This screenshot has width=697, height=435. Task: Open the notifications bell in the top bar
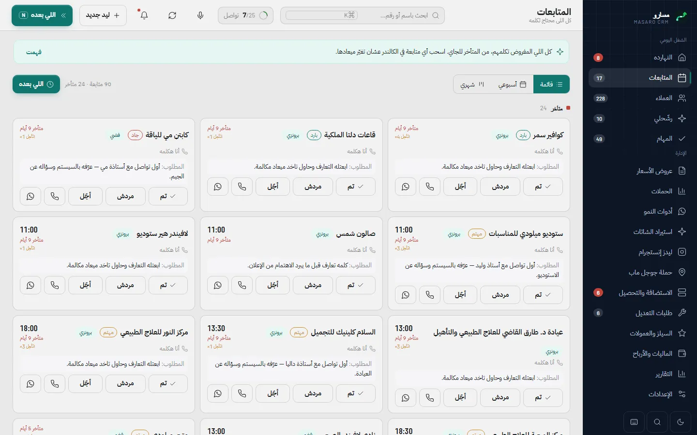coord(144,15)
